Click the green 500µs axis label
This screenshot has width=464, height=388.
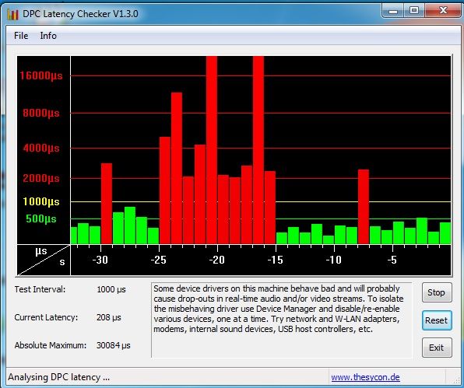pos(41,219)
